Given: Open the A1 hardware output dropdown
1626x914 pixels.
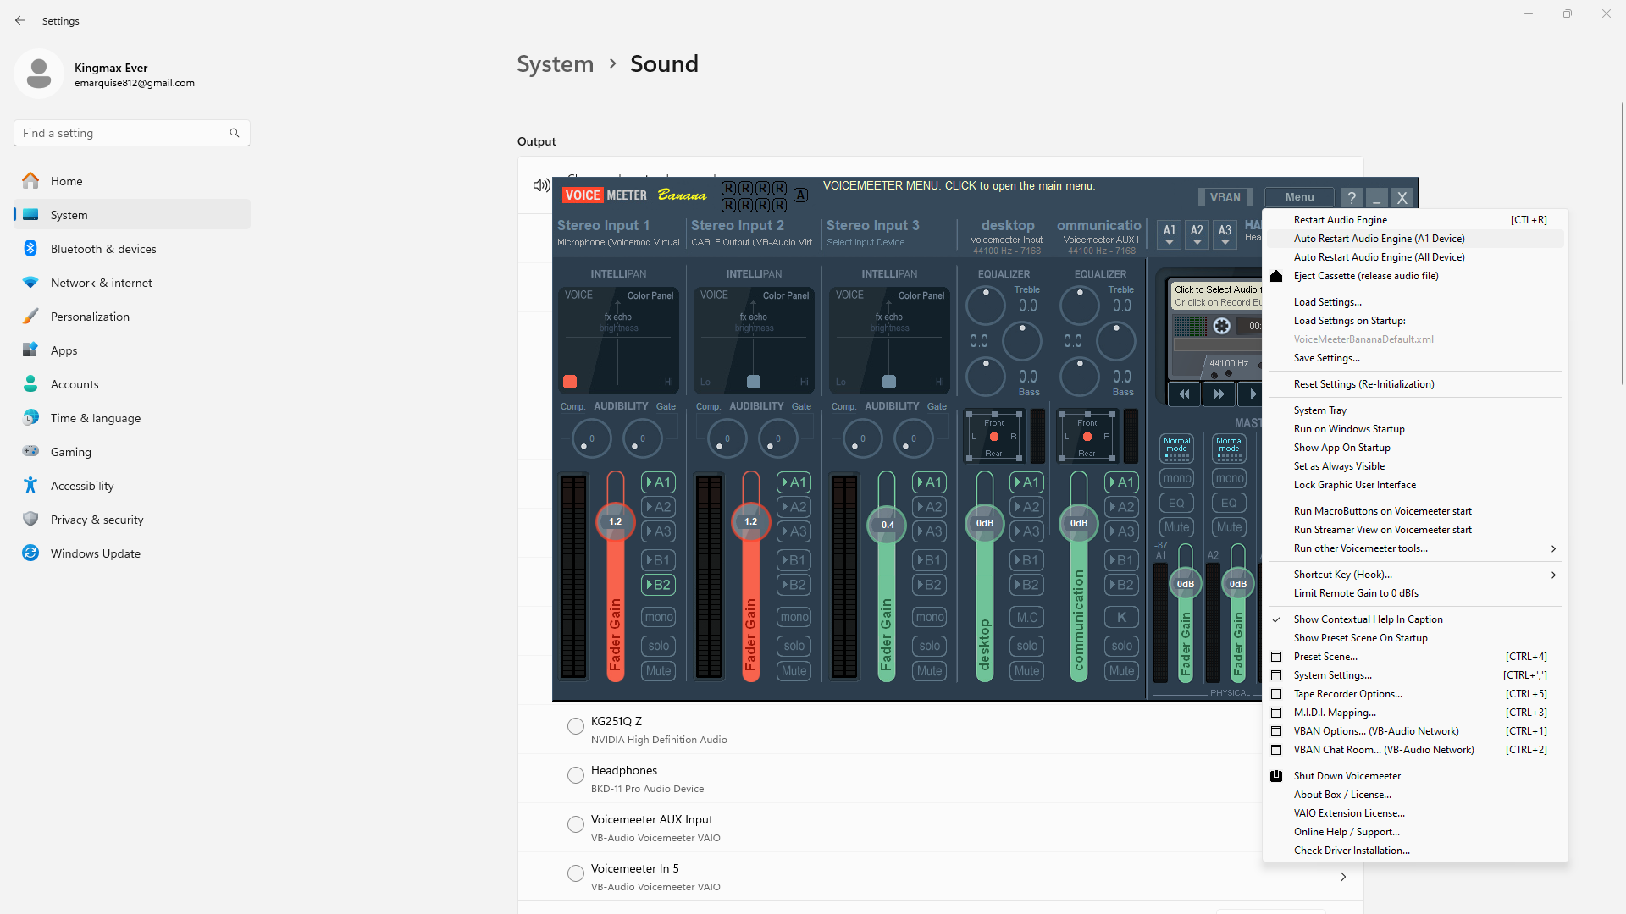Looking at the screenshot, I should pyautogui.click(x=1170, y=234).
